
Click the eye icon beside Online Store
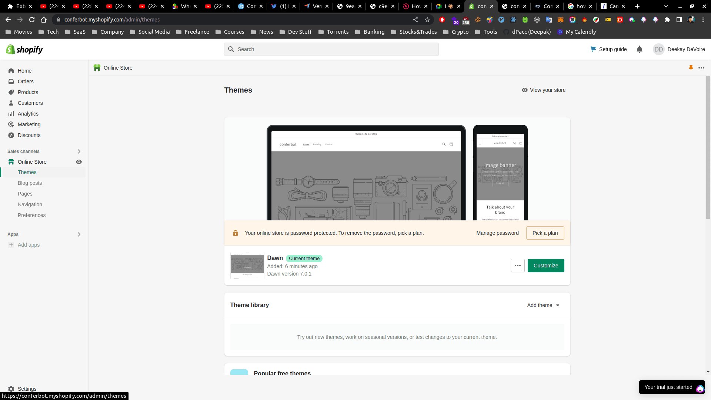click(x=79, y=162)
